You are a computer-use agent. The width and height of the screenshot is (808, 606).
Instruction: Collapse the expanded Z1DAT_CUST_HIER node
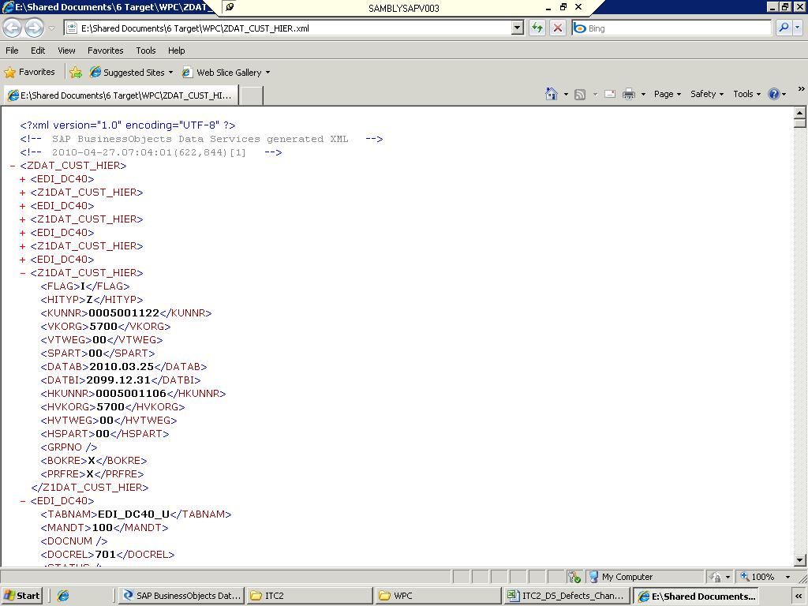(x=23, y=273)
